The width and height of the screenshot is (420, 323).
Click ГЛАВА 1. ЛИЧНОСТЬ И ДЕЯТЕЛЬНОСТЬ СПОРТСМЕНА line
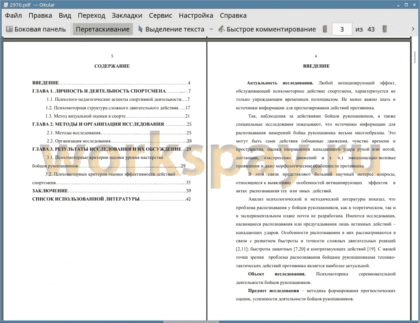click(x=111, y=91)
